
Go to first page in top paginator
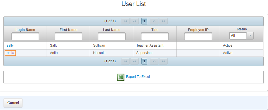coord(125,21)
